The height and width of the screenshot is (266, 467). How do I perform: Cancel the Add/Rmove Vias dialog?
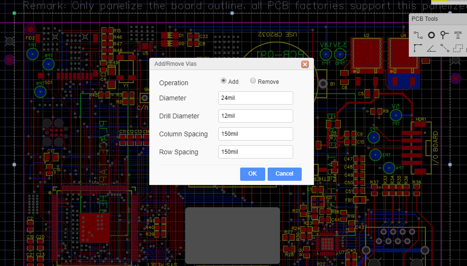[x=285, y=174]
